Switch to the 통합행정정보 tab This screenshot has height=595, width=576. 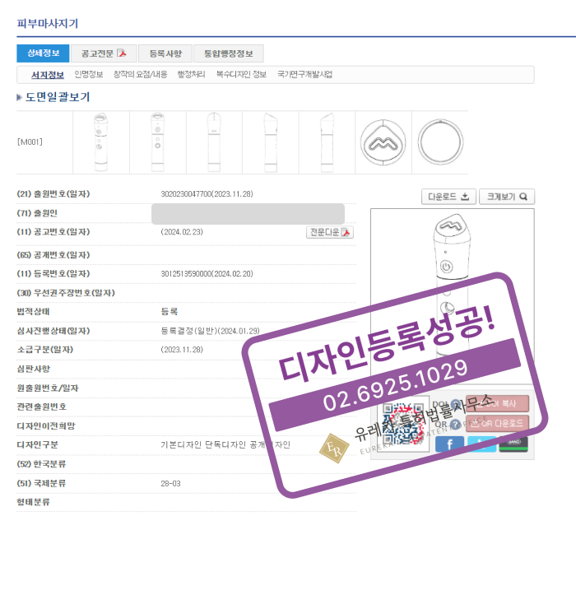228,53
